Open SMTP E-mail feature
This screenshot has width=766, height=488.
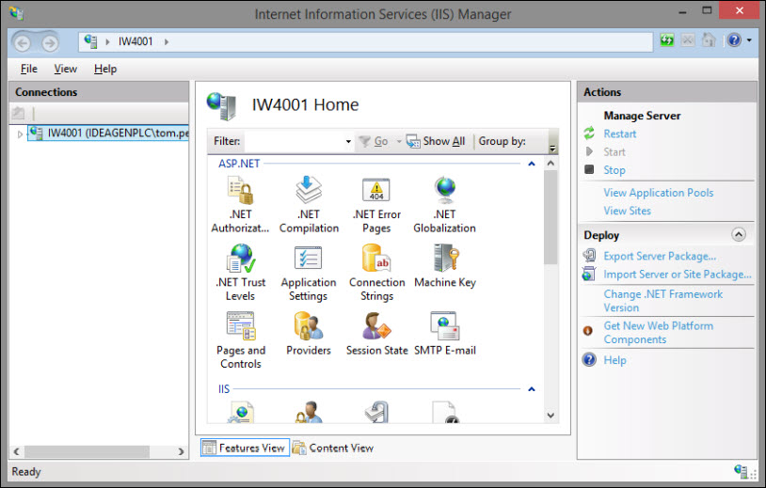tap(444, 334)
